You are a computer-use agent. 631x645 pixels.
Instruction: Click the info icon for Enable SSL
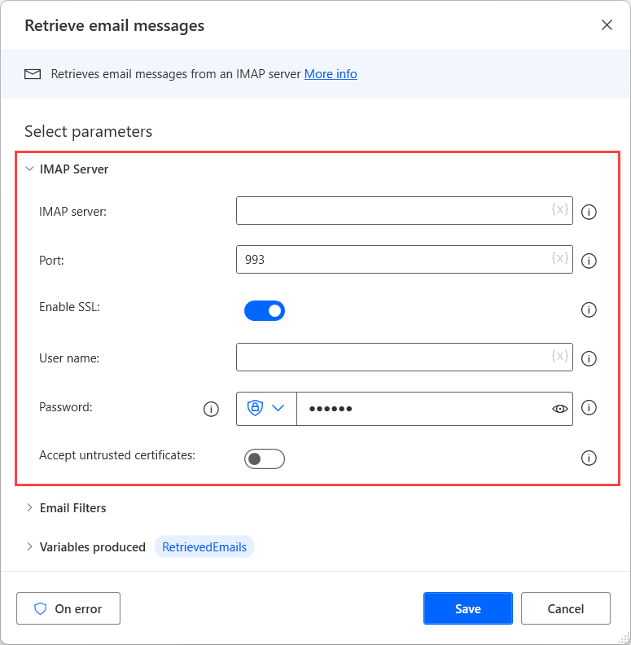tap(589, 309)
